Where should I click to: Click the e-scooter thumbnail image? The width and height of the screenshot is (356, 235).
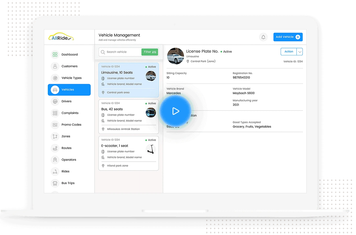(151, 149)
